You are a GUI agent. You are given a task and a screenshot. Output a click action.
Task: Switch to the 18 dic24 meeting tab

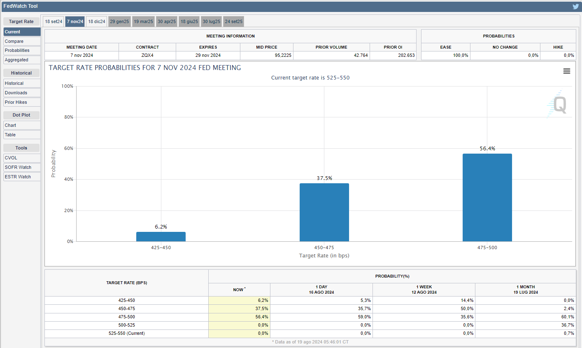point(97,21)
